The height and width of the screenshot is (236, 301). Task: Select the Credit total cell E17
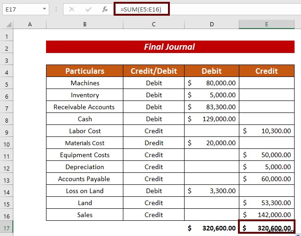pyautogui.click(x=266, y=227)
